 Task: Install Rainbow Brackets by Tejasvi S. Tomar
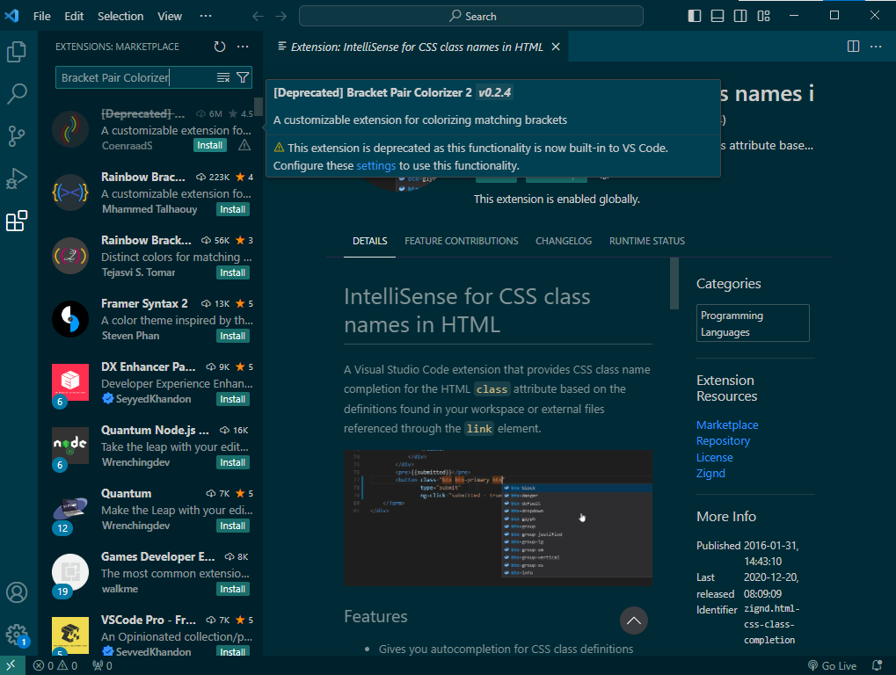(x=232, y=273)
